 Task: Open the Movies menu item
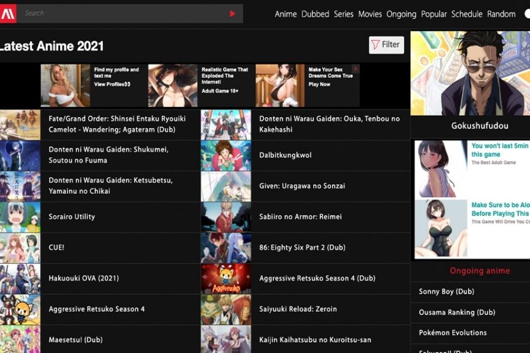pyautogui.click(x=370, y=14)
